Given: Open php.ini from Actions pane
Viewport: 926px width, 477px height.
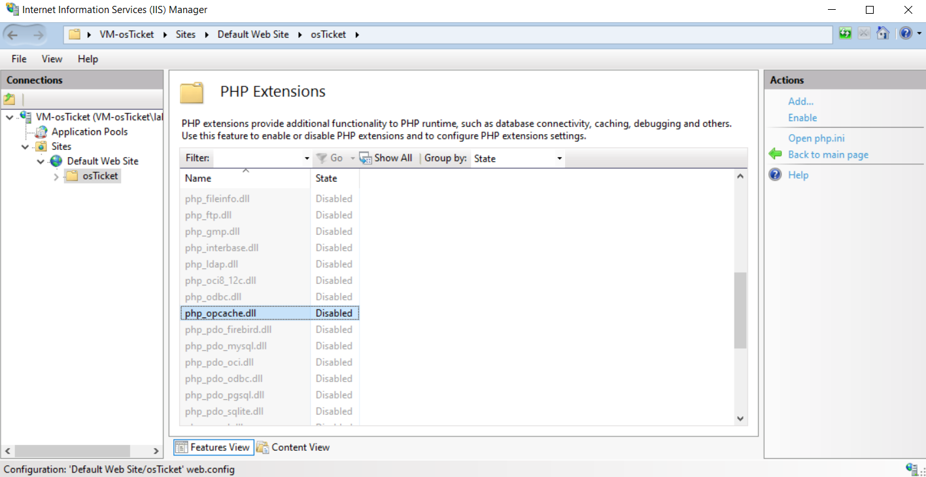Looking at the screenshot, I should pyautogui.click(x=816, y=138).
